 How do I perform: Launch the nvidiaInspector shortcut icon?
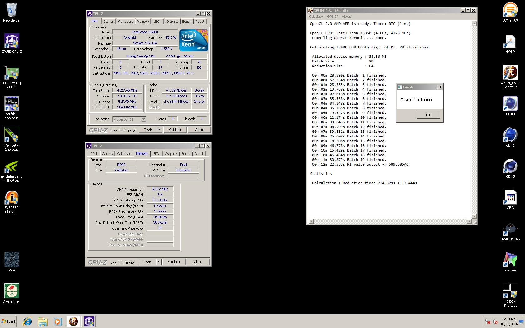tap(12, 171)
